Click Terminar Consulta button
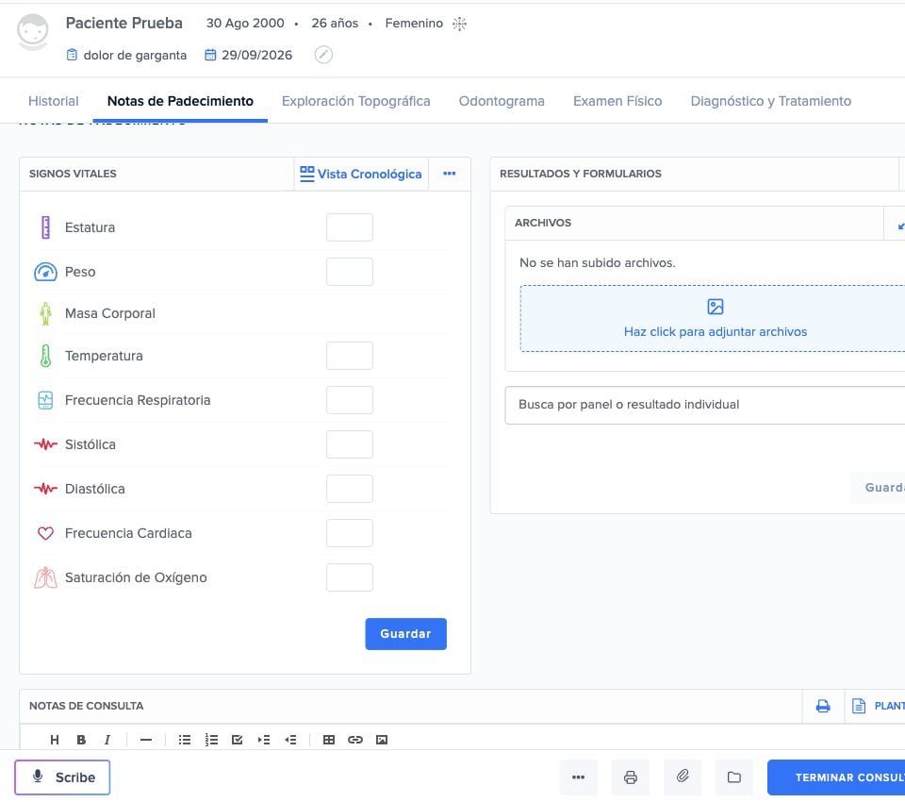Viewport: 905px width, 802px height. pyautogui.click(x=836, y=777)
